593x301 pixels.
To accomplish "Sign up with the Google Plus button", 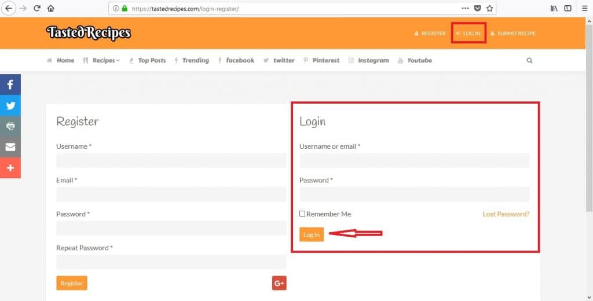I will point(279,283).
